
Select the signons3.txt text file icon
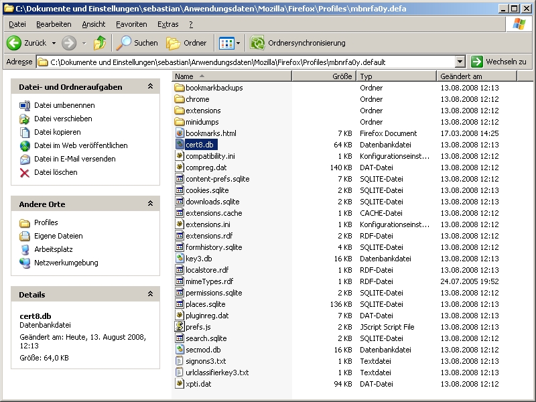(180, 361)
